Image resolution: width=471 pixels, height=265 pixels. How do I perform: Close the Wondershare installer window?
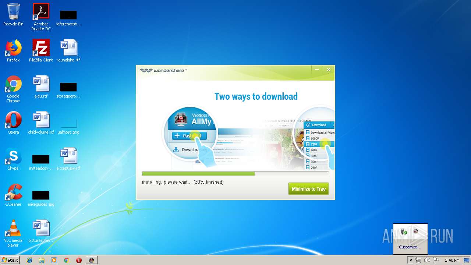point(329,70)
